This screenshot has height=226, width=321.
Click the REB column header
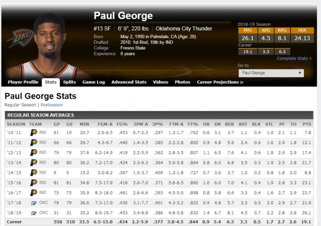tap(229, 124)
